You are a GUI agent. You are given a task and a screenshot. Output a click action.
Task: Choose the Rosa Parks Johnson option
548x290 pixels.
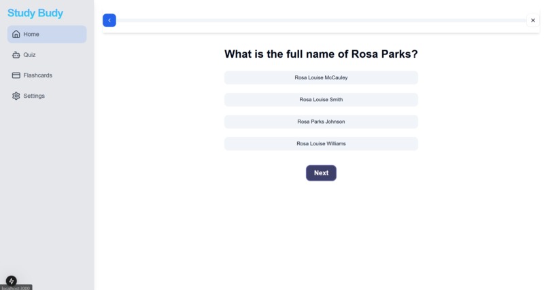coord(321,122)
